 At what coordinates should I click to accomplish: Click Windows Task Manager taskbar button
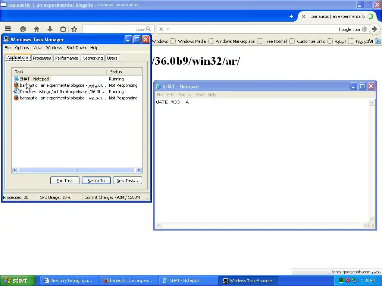click(248, 281)
